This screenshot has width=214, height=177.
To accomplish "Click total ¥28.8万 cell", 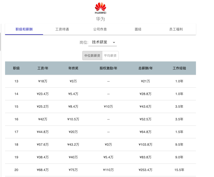I will [145, 94].
